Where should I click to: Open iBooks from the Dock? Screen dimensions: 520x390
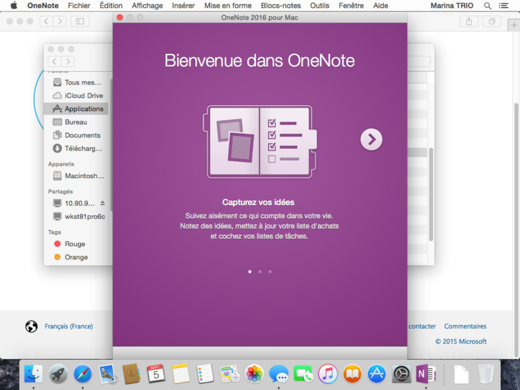352,374
